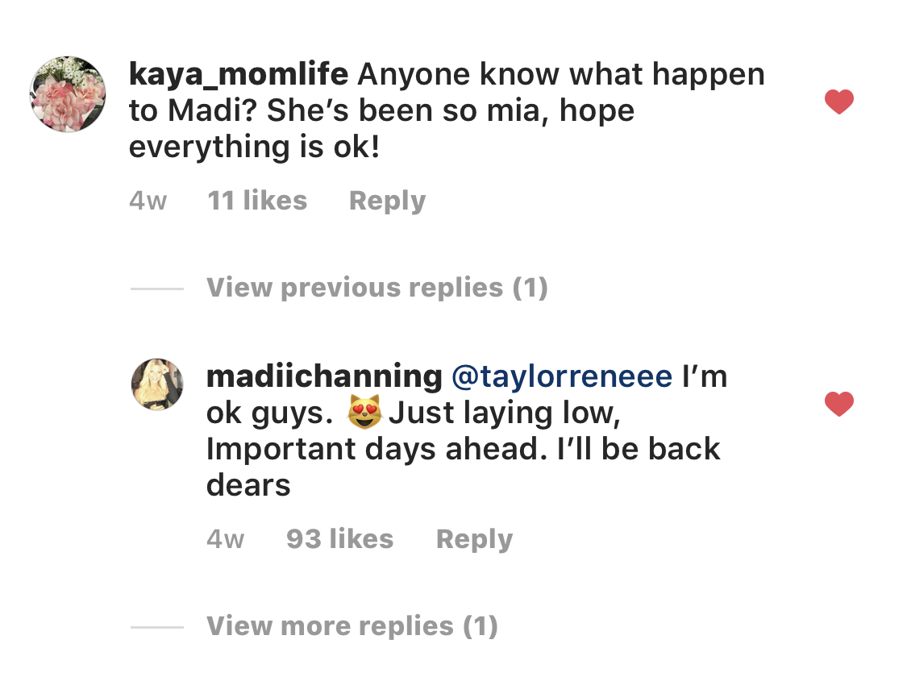Tap the heart on madiichanning's reply
Viewport: 907px width, 677px height.
click(x=838, y=404)
